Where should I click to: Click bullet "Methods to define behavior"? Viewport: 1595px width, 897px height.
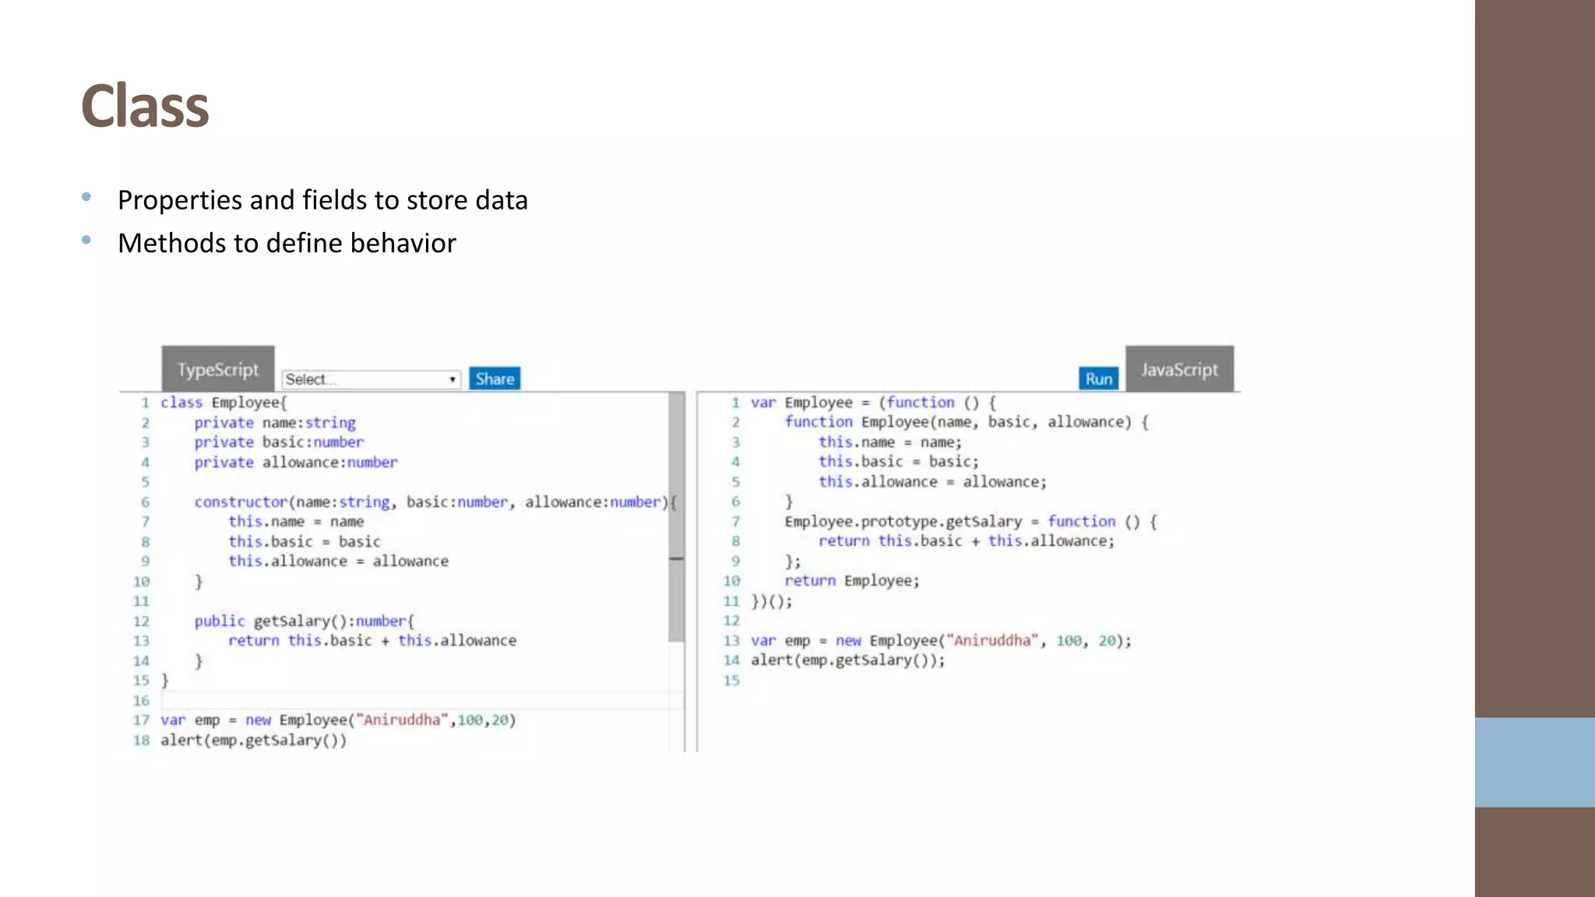287,243
